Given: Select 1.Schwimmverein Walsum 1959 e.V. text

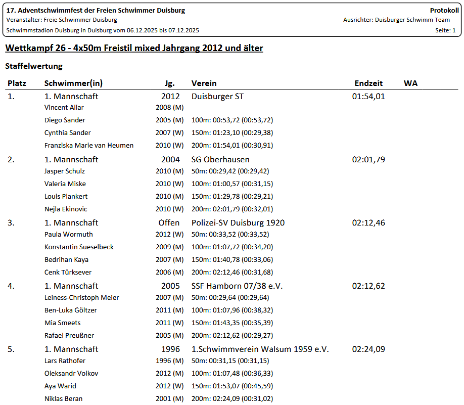Looking at the screenshot, I should click(x=260, y=349).
